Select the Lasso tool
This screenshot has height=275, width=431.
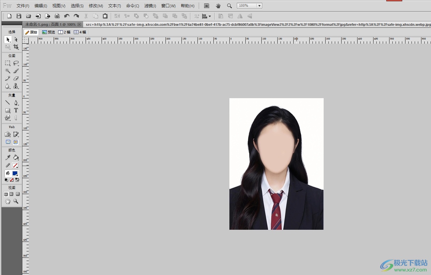16,63
